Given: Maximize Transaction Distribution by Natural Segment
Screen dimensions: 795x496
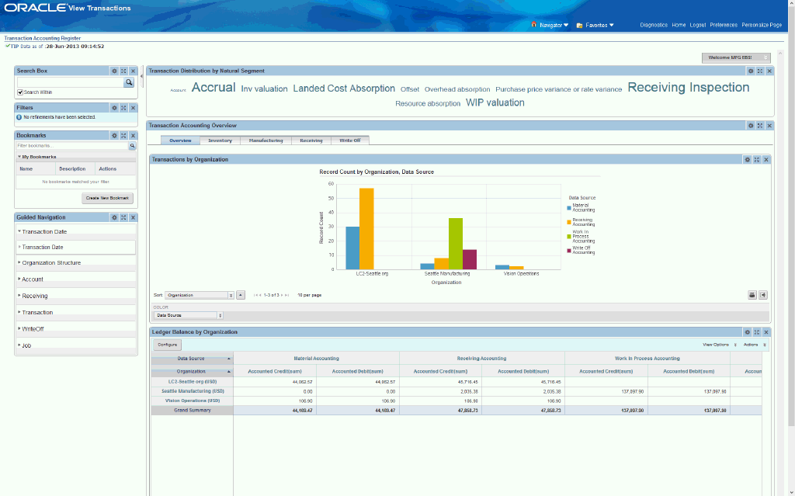Looking at the screenshot, I should click(x=760, y=71).
